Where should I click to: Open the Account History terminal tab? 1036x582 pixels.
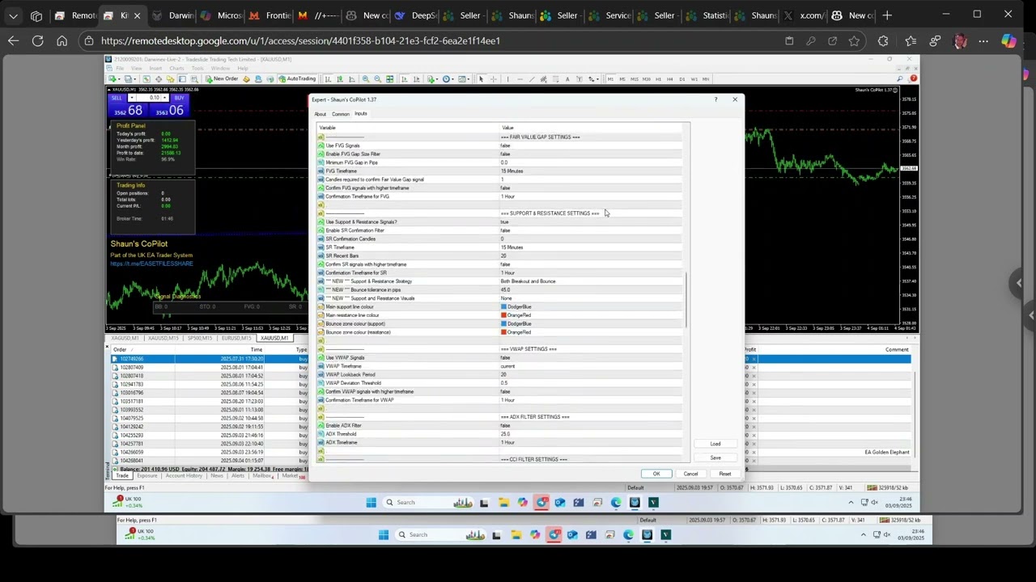tap(184, 475)
